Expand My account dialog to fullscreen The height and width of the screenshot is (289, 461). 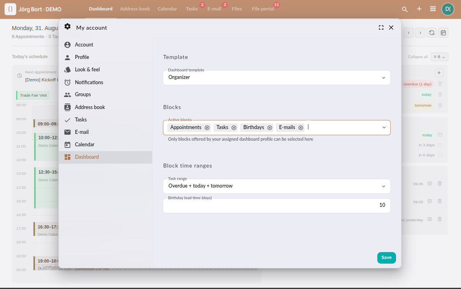click(381, 27)
